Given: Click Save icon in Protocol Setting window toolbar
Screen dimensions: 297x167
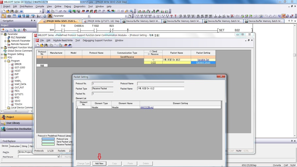Looking at the screenshot, I should [x=46, y=45].
